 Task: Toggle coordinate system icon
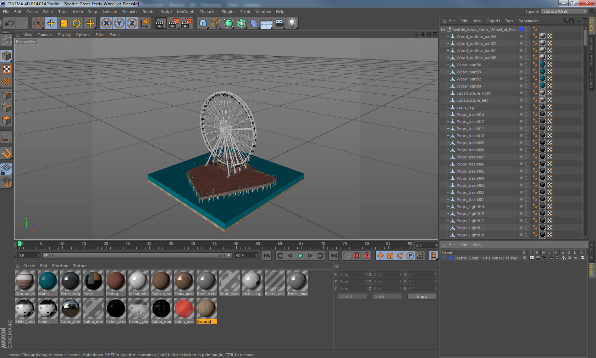145,23
